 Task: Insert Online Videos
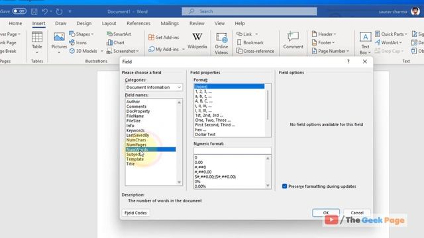coord(221,44)
